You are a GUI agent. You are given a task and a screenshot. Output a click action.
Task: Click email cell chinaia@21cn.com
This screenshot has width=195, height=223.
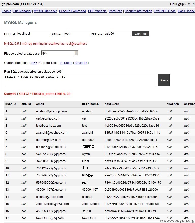(50, 197)
